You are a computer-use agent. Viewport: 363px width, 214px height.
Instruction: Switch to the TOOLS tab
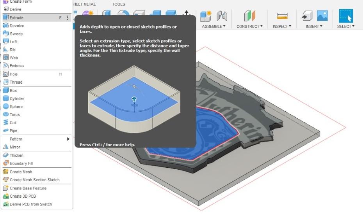(x=119, y=4)
